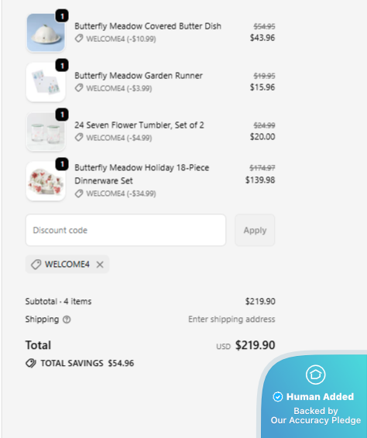Click the house icon in Human Added badge

pos(316,375)
